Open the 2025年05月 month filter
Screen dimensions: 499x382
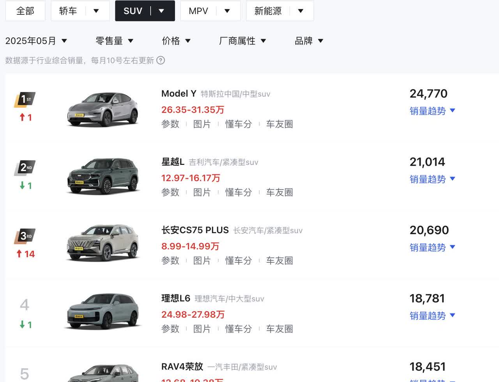[x=36, y=41]
